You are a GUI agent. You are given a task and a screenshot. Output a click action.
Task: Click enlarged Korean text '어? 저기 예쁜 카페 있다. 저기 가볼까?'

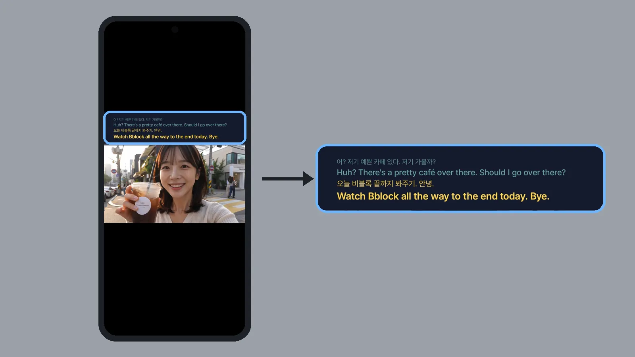386,162
